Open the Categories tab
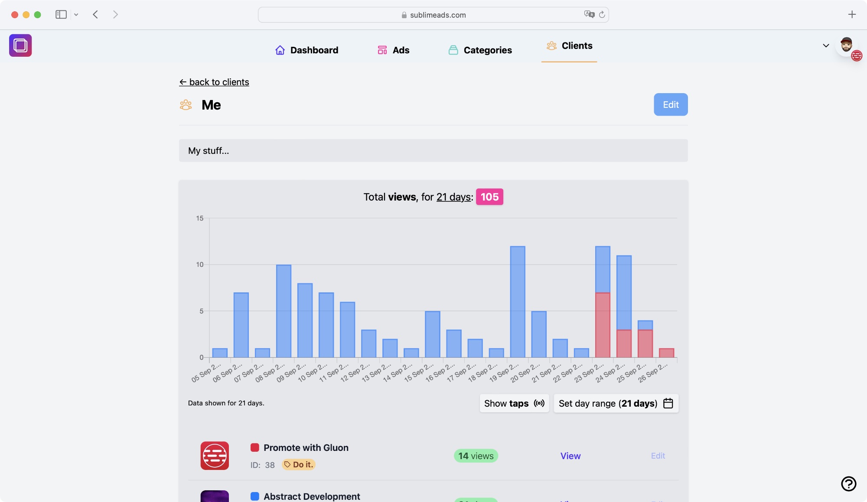Viewport: 867px width, 502px height. 480,50
